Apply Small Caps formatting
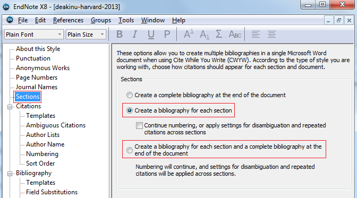357x198 pixels. pos(235,35)
